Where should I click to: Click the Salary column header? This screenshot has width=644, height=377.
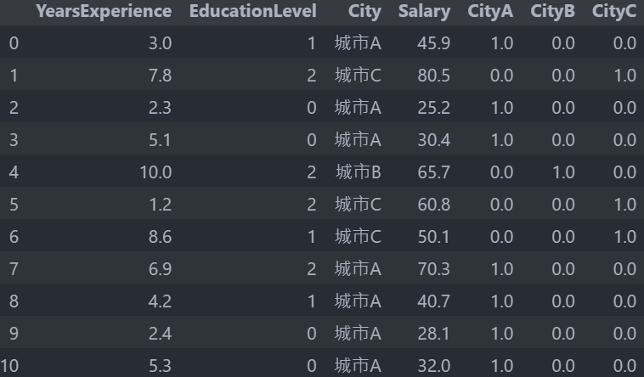tap(424, 12)
